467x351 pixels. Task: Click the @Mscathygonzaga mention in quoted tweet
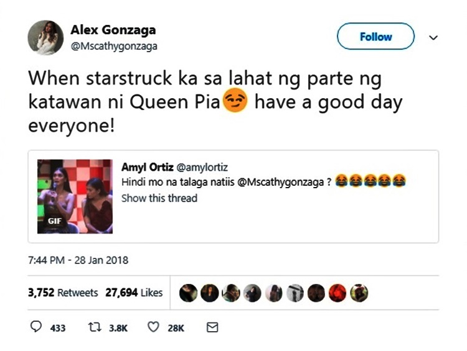click(x=281, y=182)
